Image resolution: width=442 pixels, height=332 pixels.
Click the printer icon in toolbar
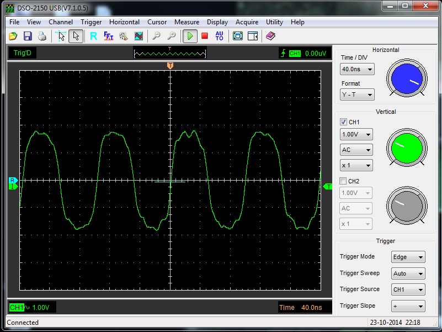click(42, 36)
